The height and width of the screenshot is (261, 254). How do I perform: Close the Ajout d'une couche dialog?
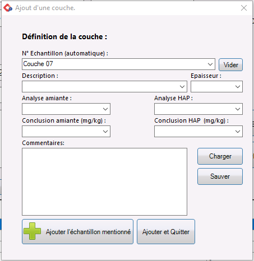coord(244,8)
